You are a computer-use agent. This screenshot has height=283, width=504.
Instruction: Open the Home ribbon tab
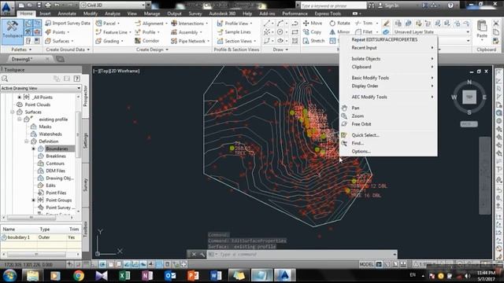(26, 13)
